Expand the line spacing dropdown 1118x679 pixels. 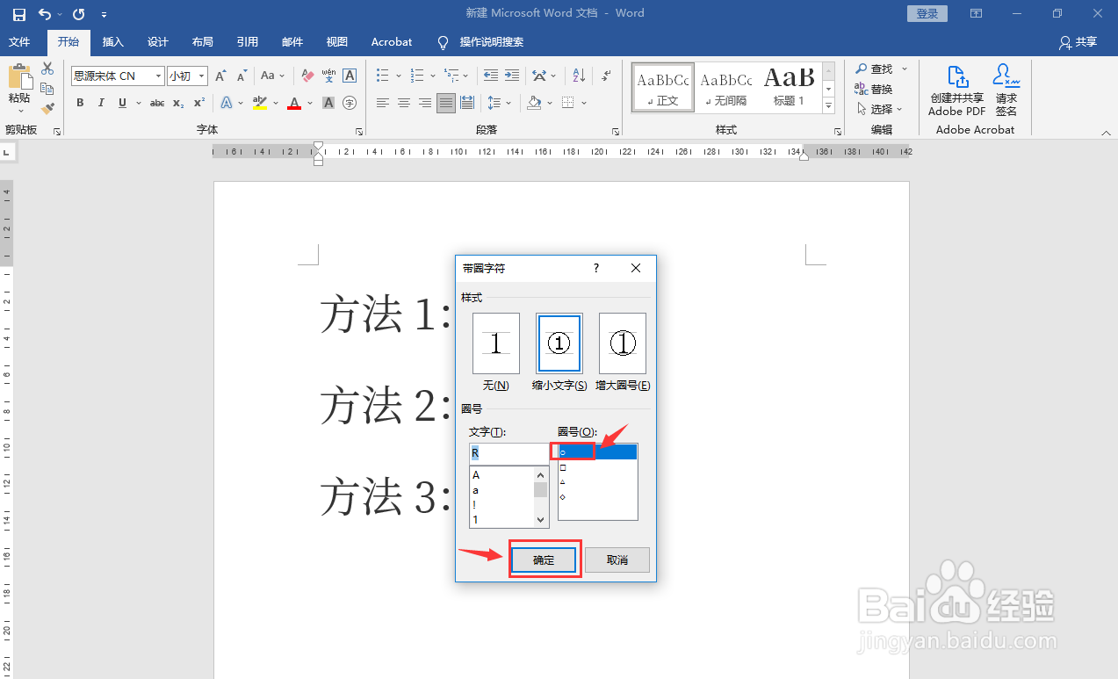507,103
